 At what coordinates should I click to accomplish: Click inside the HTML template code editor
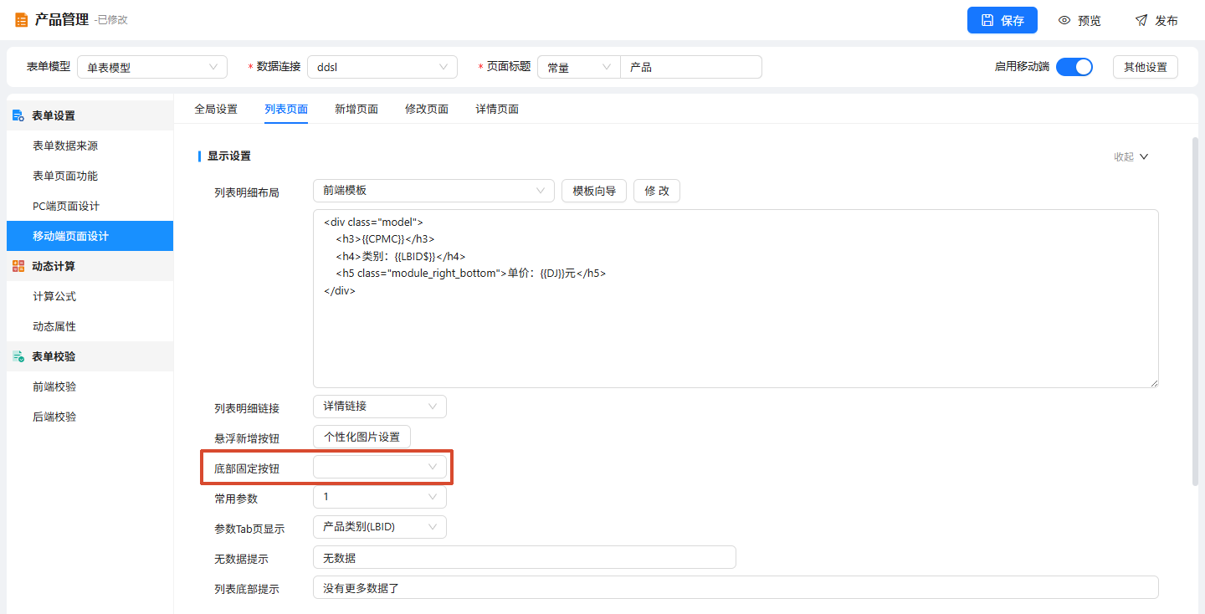coord(736,299)
